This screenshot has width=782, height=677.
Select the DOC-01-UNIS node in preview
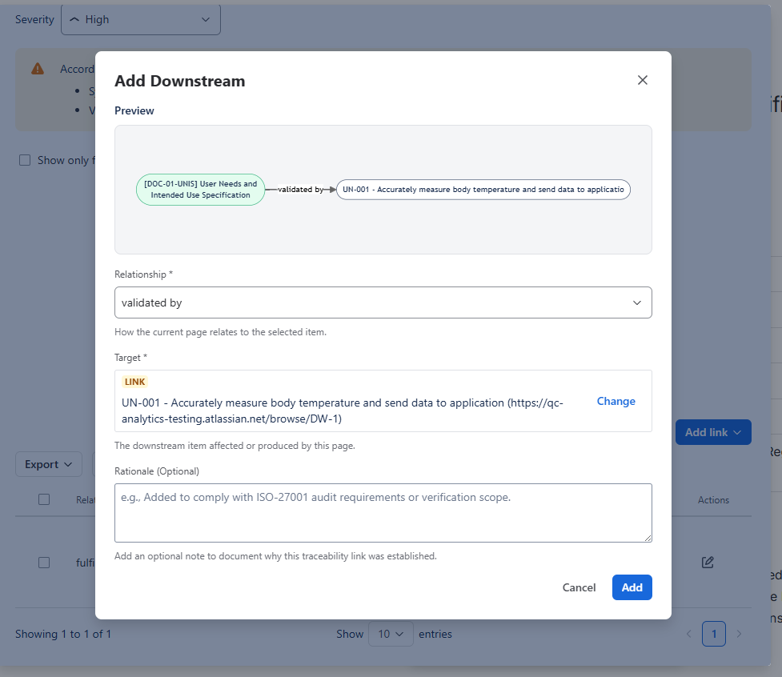(x=200, y=190)
